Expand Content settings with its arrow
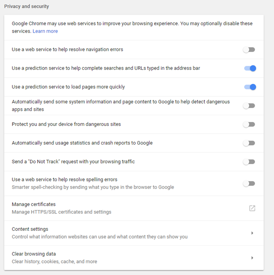 pos(252,233)
